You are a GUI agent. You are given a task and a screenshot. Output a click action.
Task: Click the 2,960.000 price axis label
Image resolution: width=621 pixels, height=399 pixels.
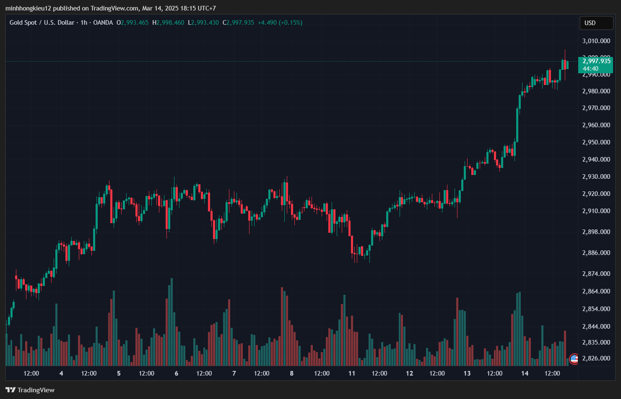point(596,125)
